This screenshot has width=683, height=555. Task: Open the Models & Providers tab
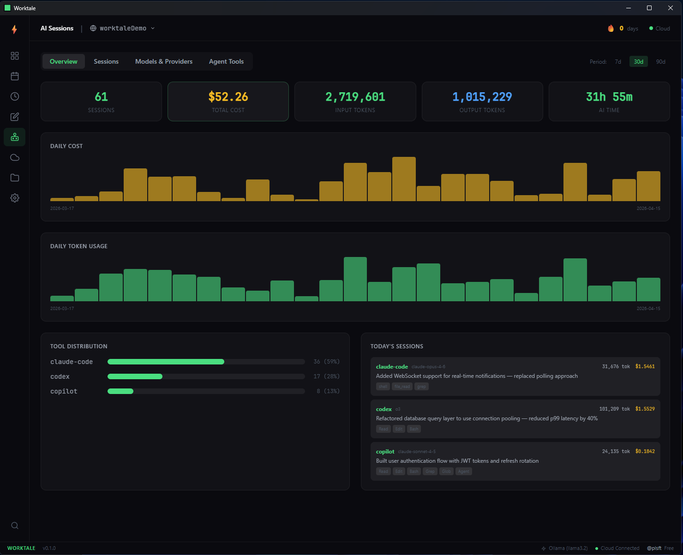164,61
